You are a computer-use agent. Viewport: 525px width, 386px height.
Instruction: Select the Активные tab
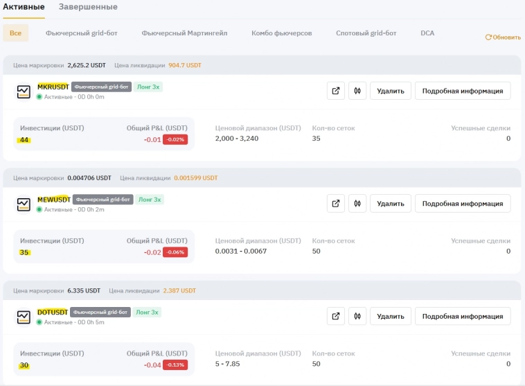pyautogui.click(x=24, y=7)
